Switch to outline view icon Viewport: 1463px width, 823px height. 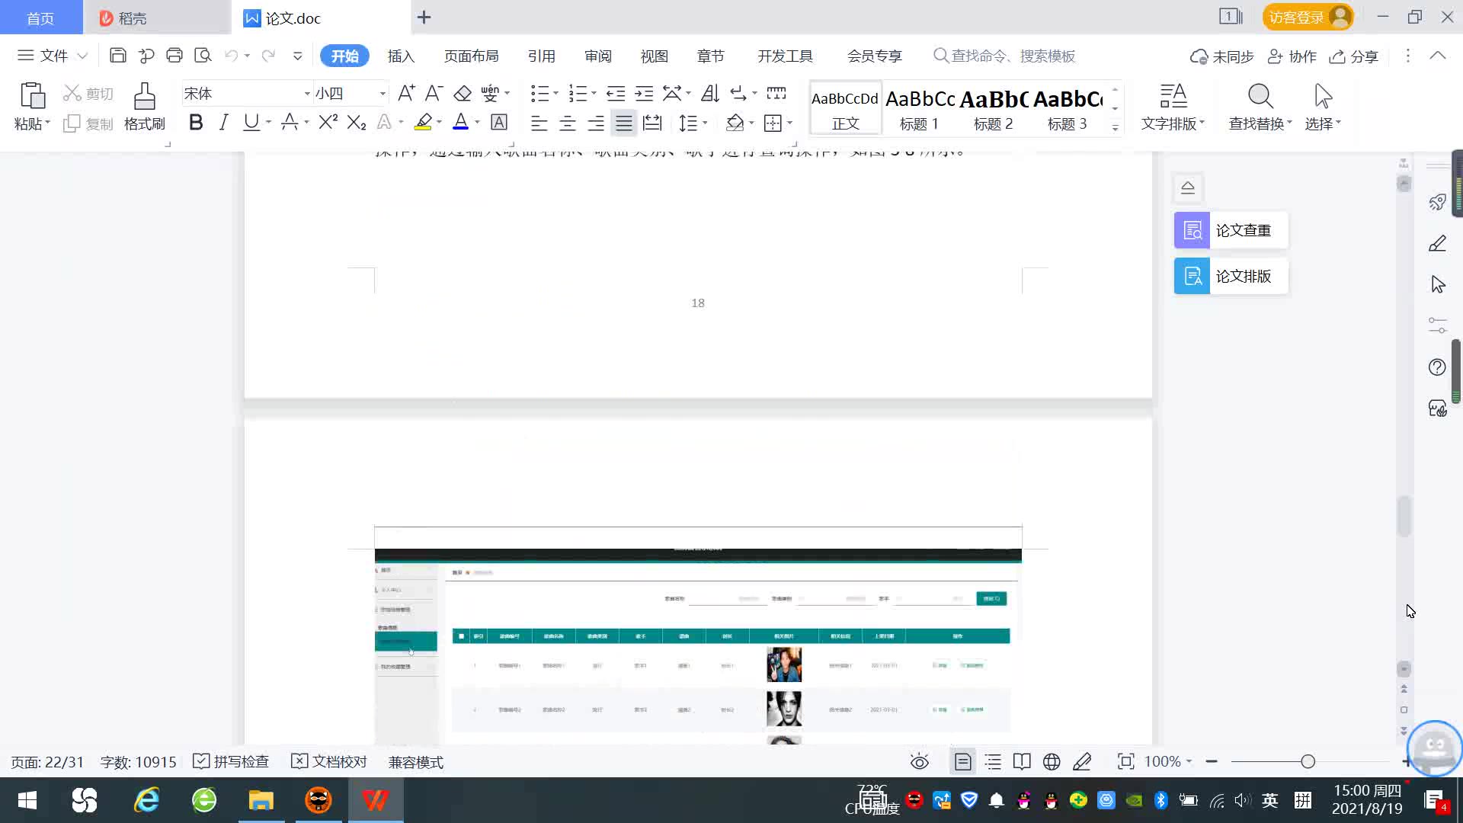(993, 762)
